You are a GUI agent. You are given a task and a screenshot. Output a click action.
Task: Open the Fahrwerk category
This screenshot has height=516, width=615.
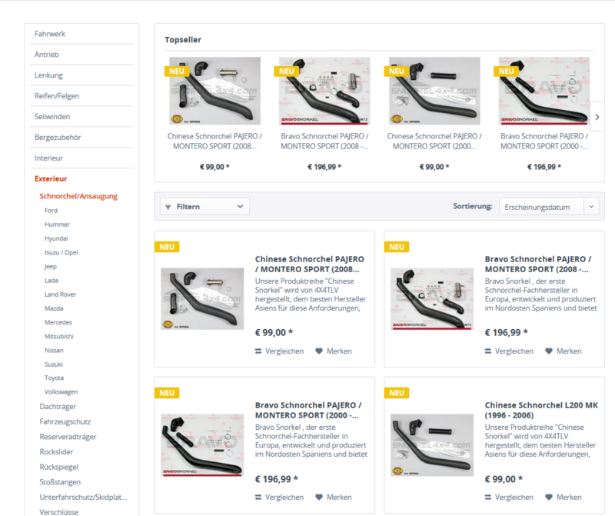coord(50,34)
